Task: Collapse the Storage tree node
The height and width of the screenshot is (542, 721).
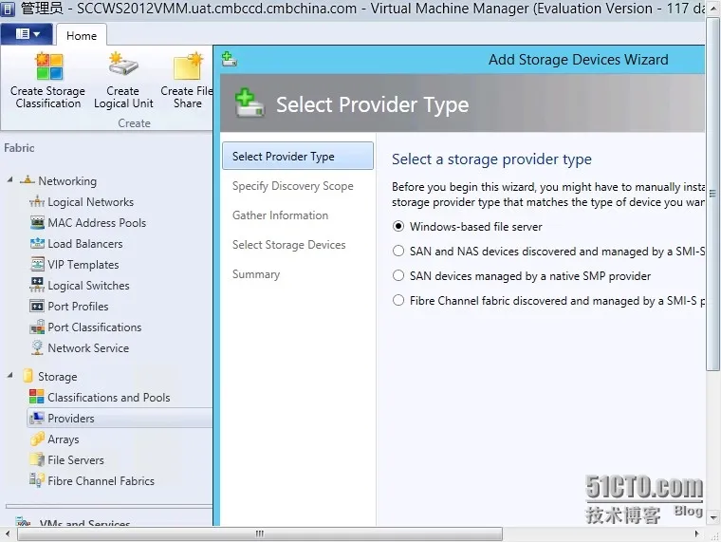Action: click(10, 376)
